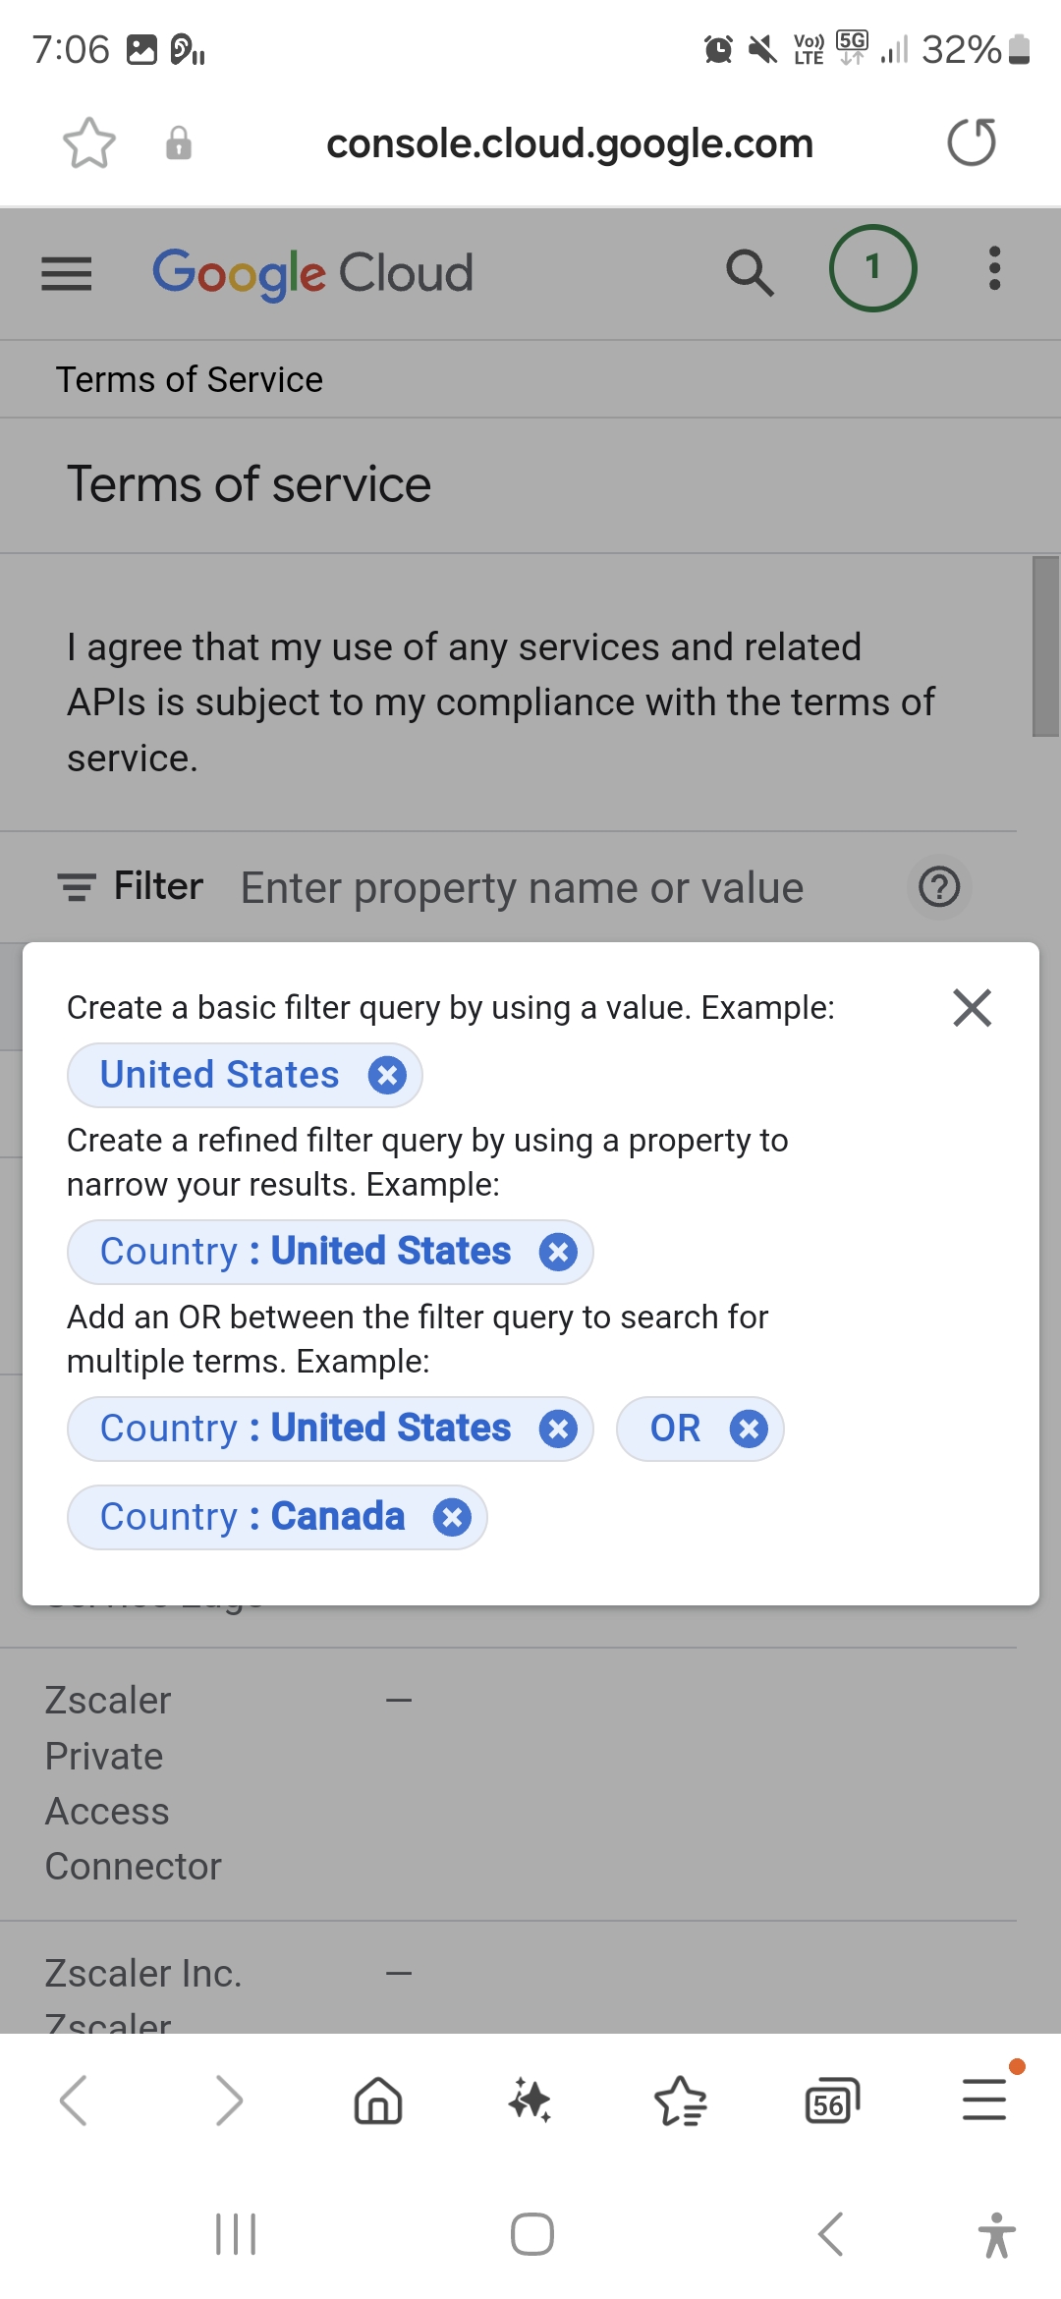Open the notifications badge showing 1
This screenshot has width=1061, height=2299.
point(872,268)
